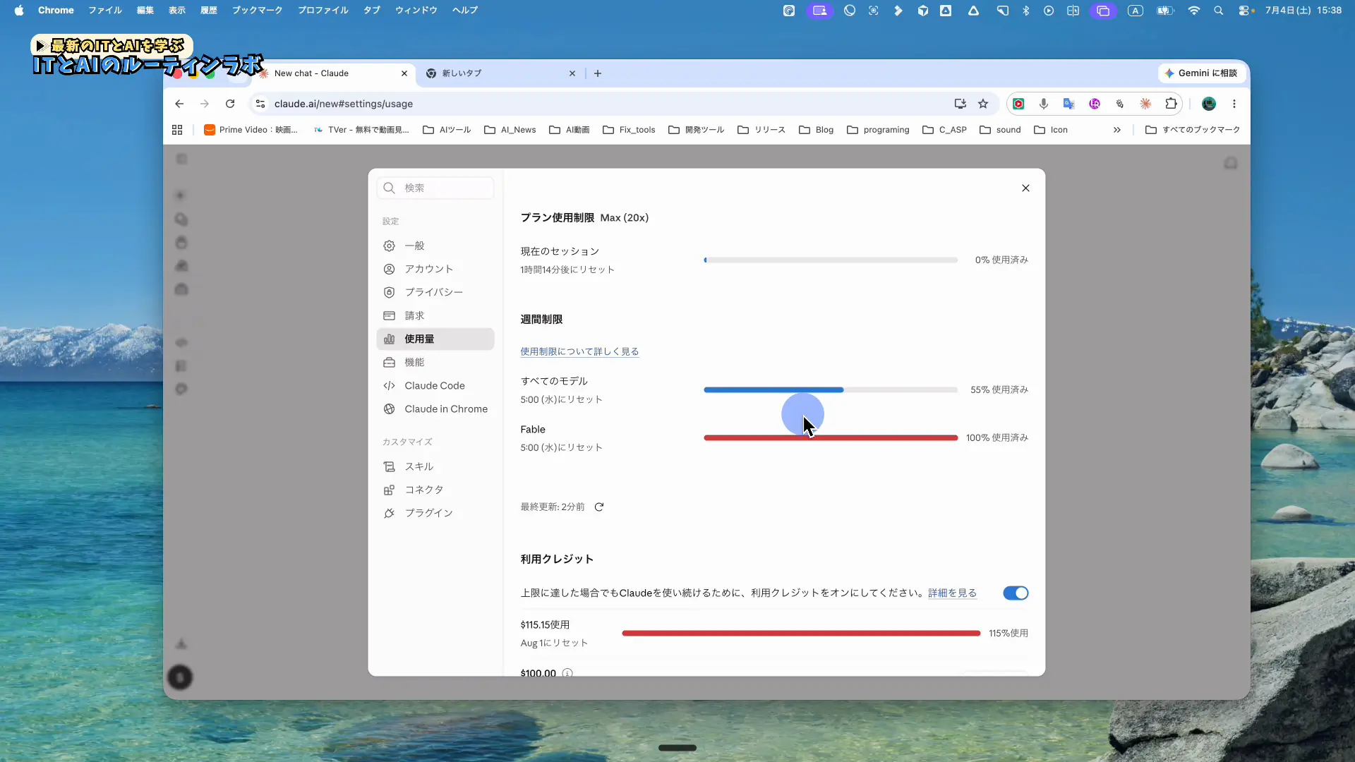Open アカウント account settings

[435, 269]
